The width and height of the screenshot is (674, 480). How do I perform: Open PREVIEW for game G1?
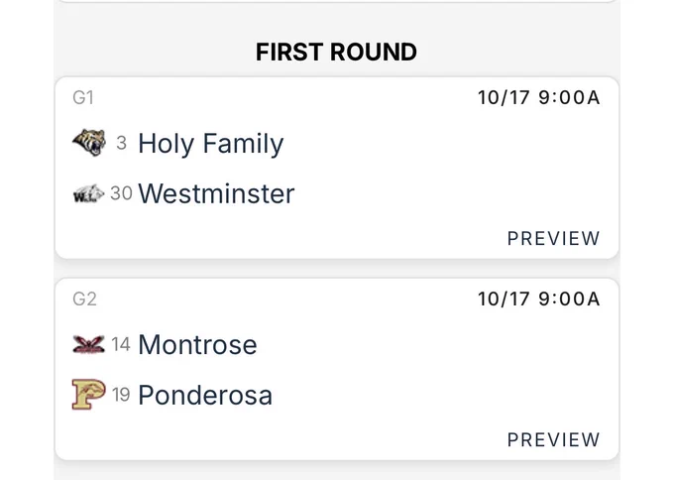(x=553, y=238)
